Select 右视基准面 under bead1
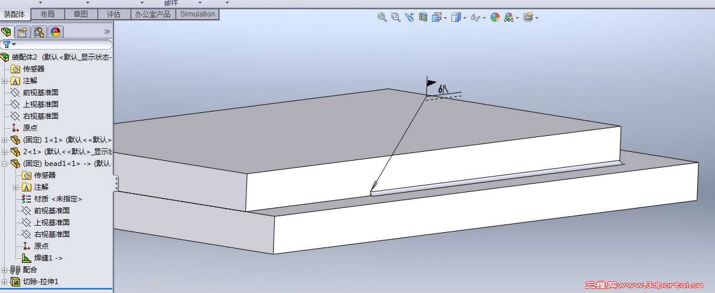This screenshot has width=715, height=293. click(46, 235)
